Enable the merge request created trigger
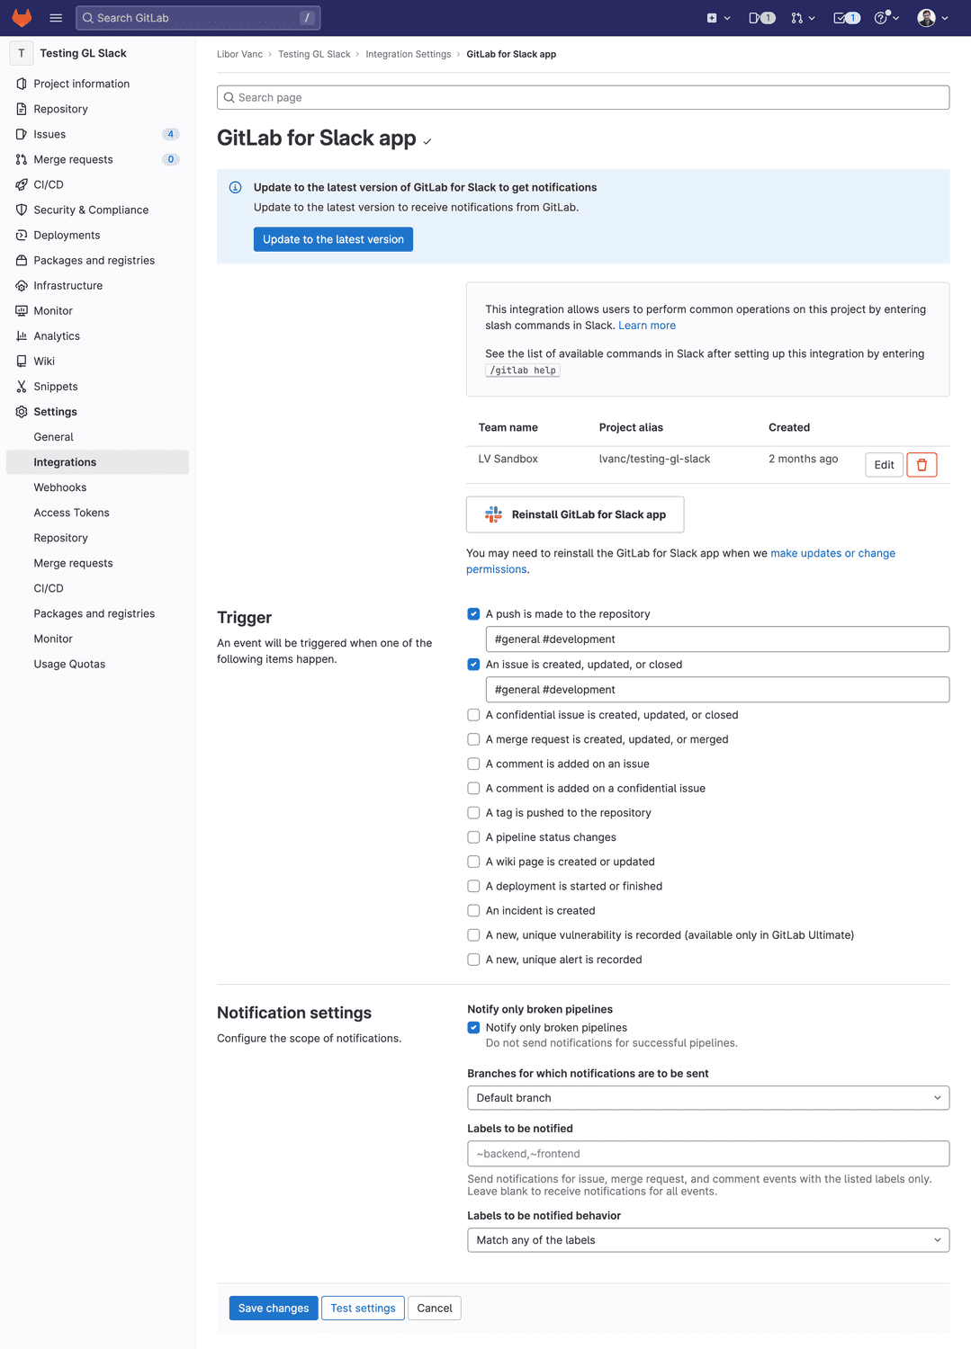Viewport: 971px width, 1349px height. pos(473,738)
